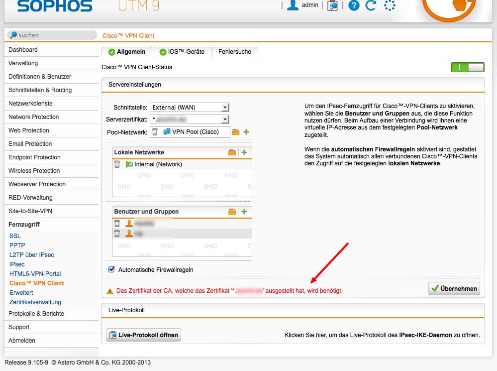Open folder icon in Benutzer und Gruppen header
The image size is (497, 371).
232,212
